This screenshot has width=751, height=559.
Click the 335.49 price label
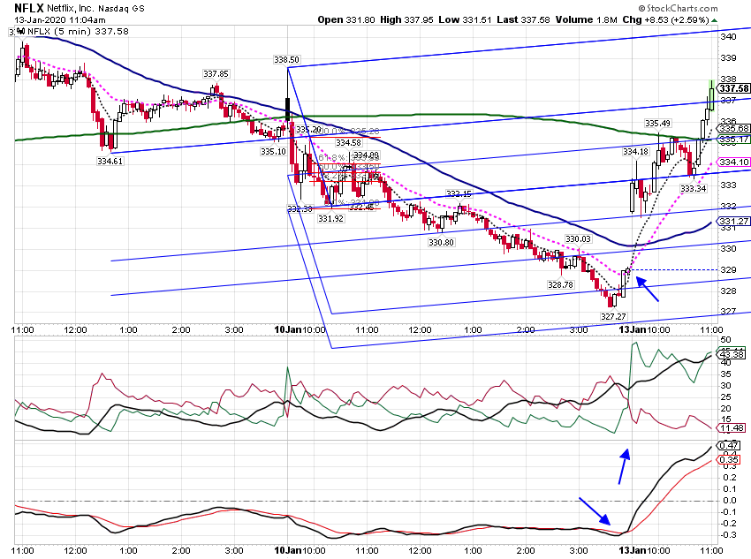(657, 124)
